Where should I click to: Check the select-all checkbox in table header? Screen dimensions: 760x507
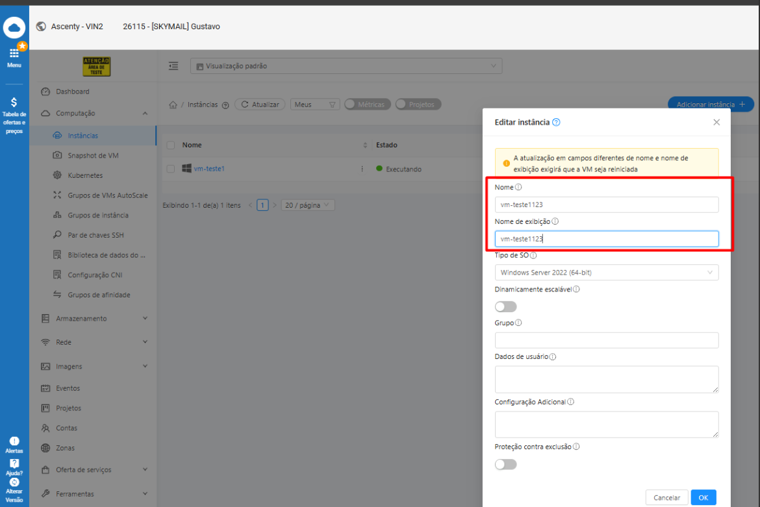pos(171,145)
